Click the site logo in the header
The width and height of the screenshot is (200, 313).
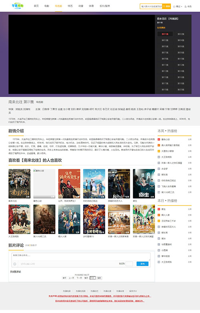[18, 6]
